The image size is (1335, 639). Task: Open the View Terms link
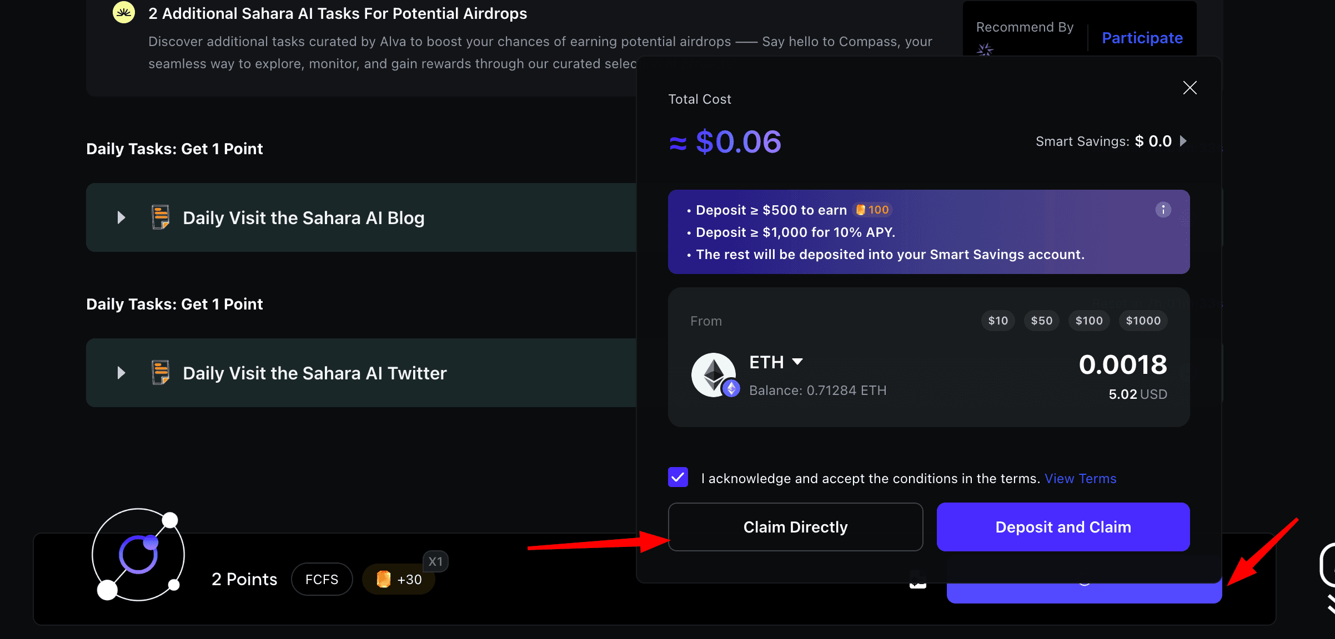point(1080,479)
